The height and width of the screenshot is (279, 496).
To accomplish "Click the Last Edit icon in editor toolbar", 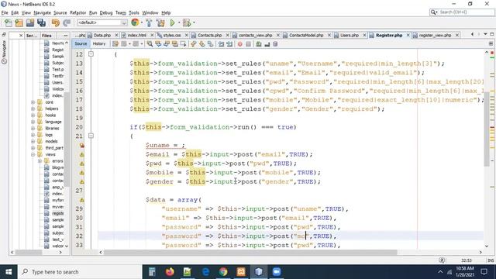I will tap(115, 44).
